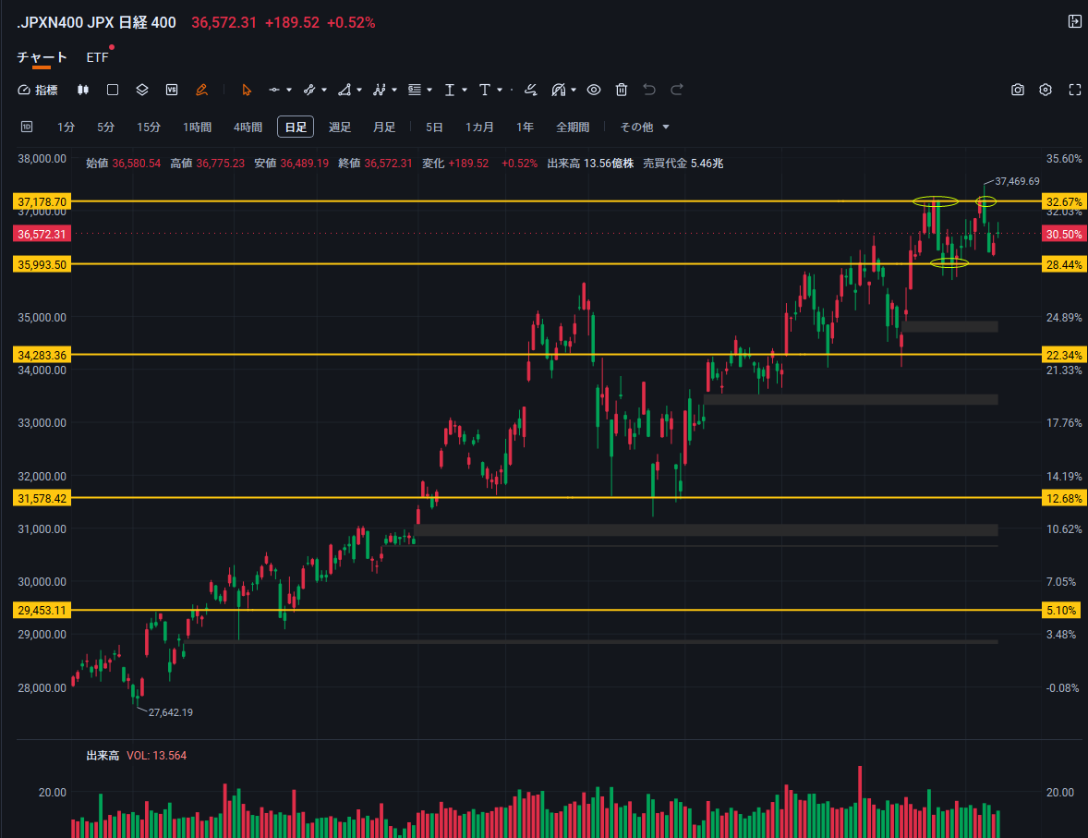This screenshot has height=838, width=1088.
Task: Click the 37,178.70 price line label
Action: pyautogui.click(x=42, y=202)
